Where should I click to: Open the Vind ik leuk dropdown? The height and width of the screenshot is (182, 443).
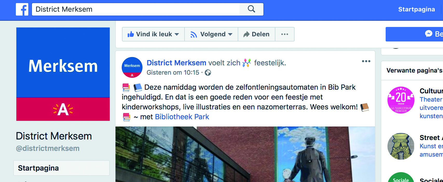pyautogui.click(x=153, y=34)
